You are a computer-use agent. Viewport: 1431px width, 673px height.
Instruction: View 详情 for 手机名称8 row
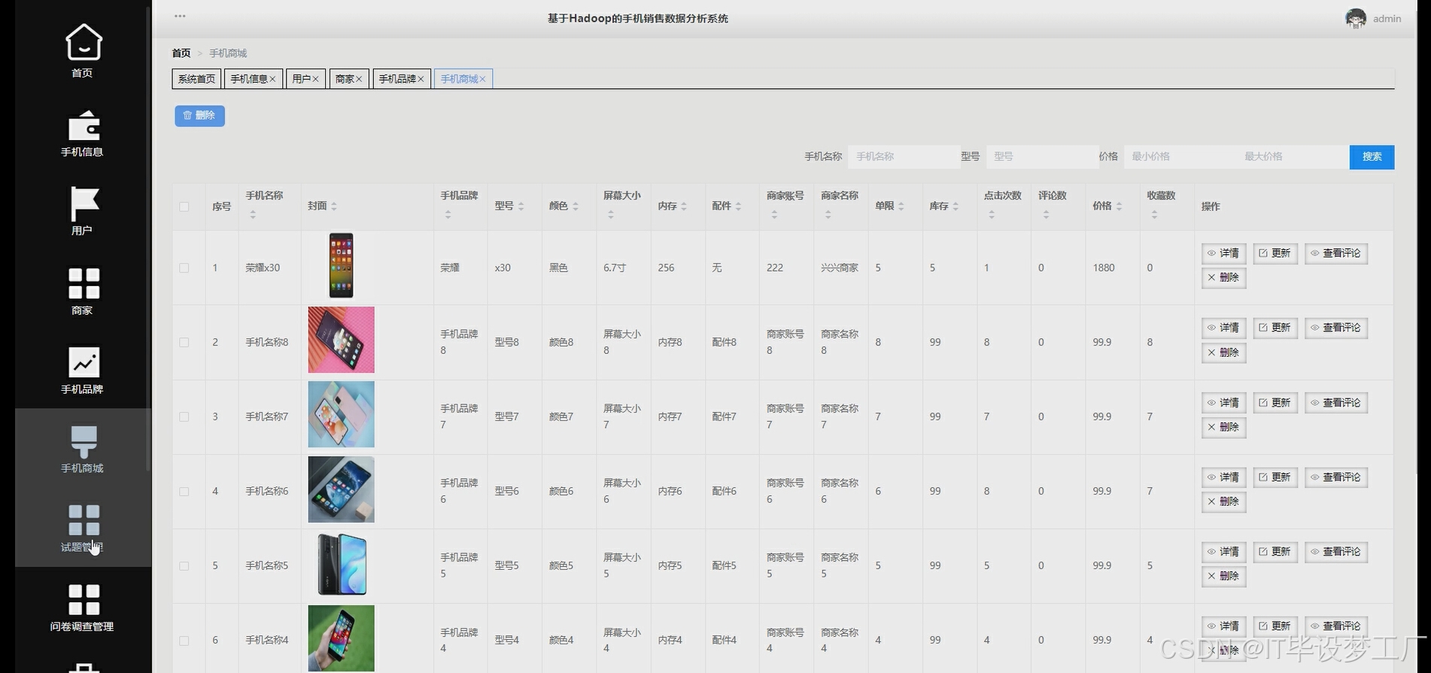coord(1223,328)
